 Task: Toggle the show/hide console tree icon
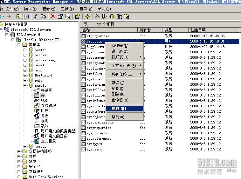point(26,17)
